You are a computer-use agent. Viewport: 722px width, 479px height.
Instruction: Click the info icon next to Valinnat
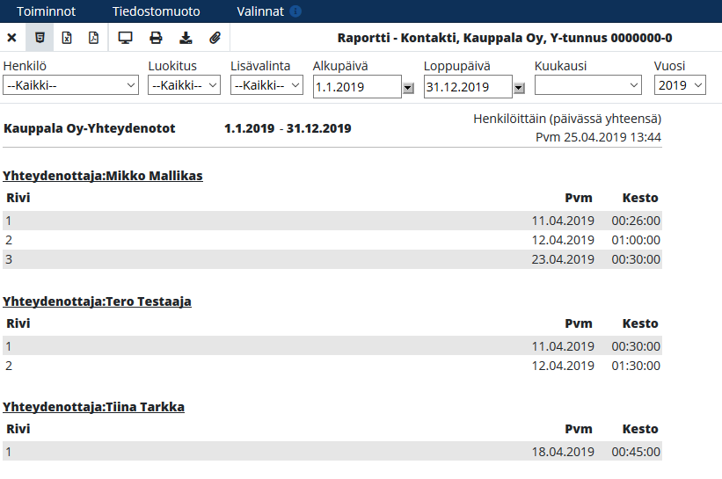click(x=295, y=11)
